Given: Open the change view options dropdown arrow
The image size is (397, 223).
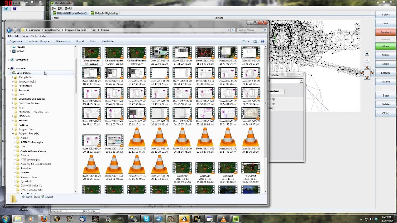Looking at the screenshot, I should 248,41.
